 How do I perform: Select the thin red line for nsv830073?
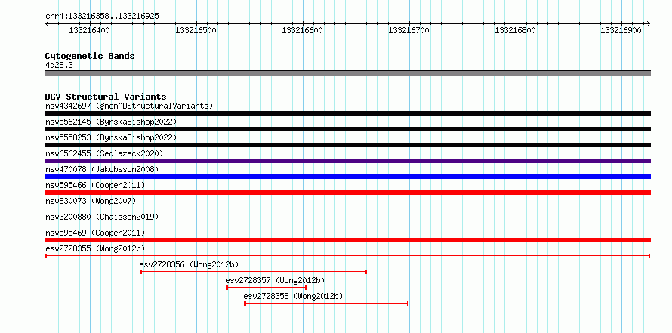coord(347,208)
